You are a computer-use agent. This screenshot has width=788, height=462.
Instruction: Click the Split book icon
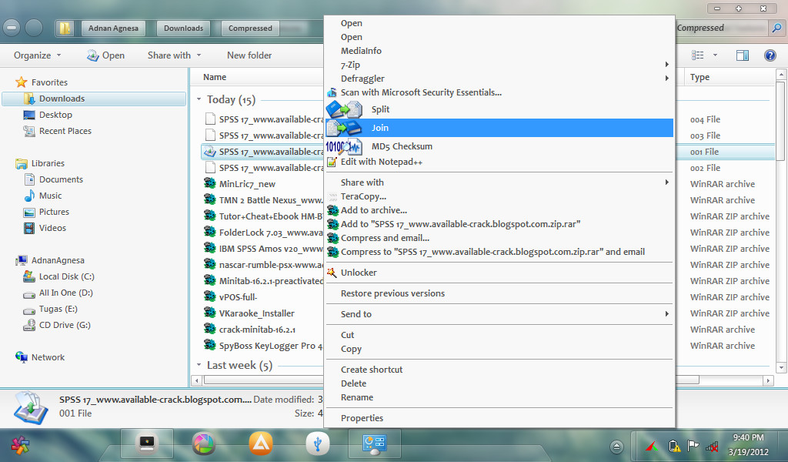tap(344, 109)
